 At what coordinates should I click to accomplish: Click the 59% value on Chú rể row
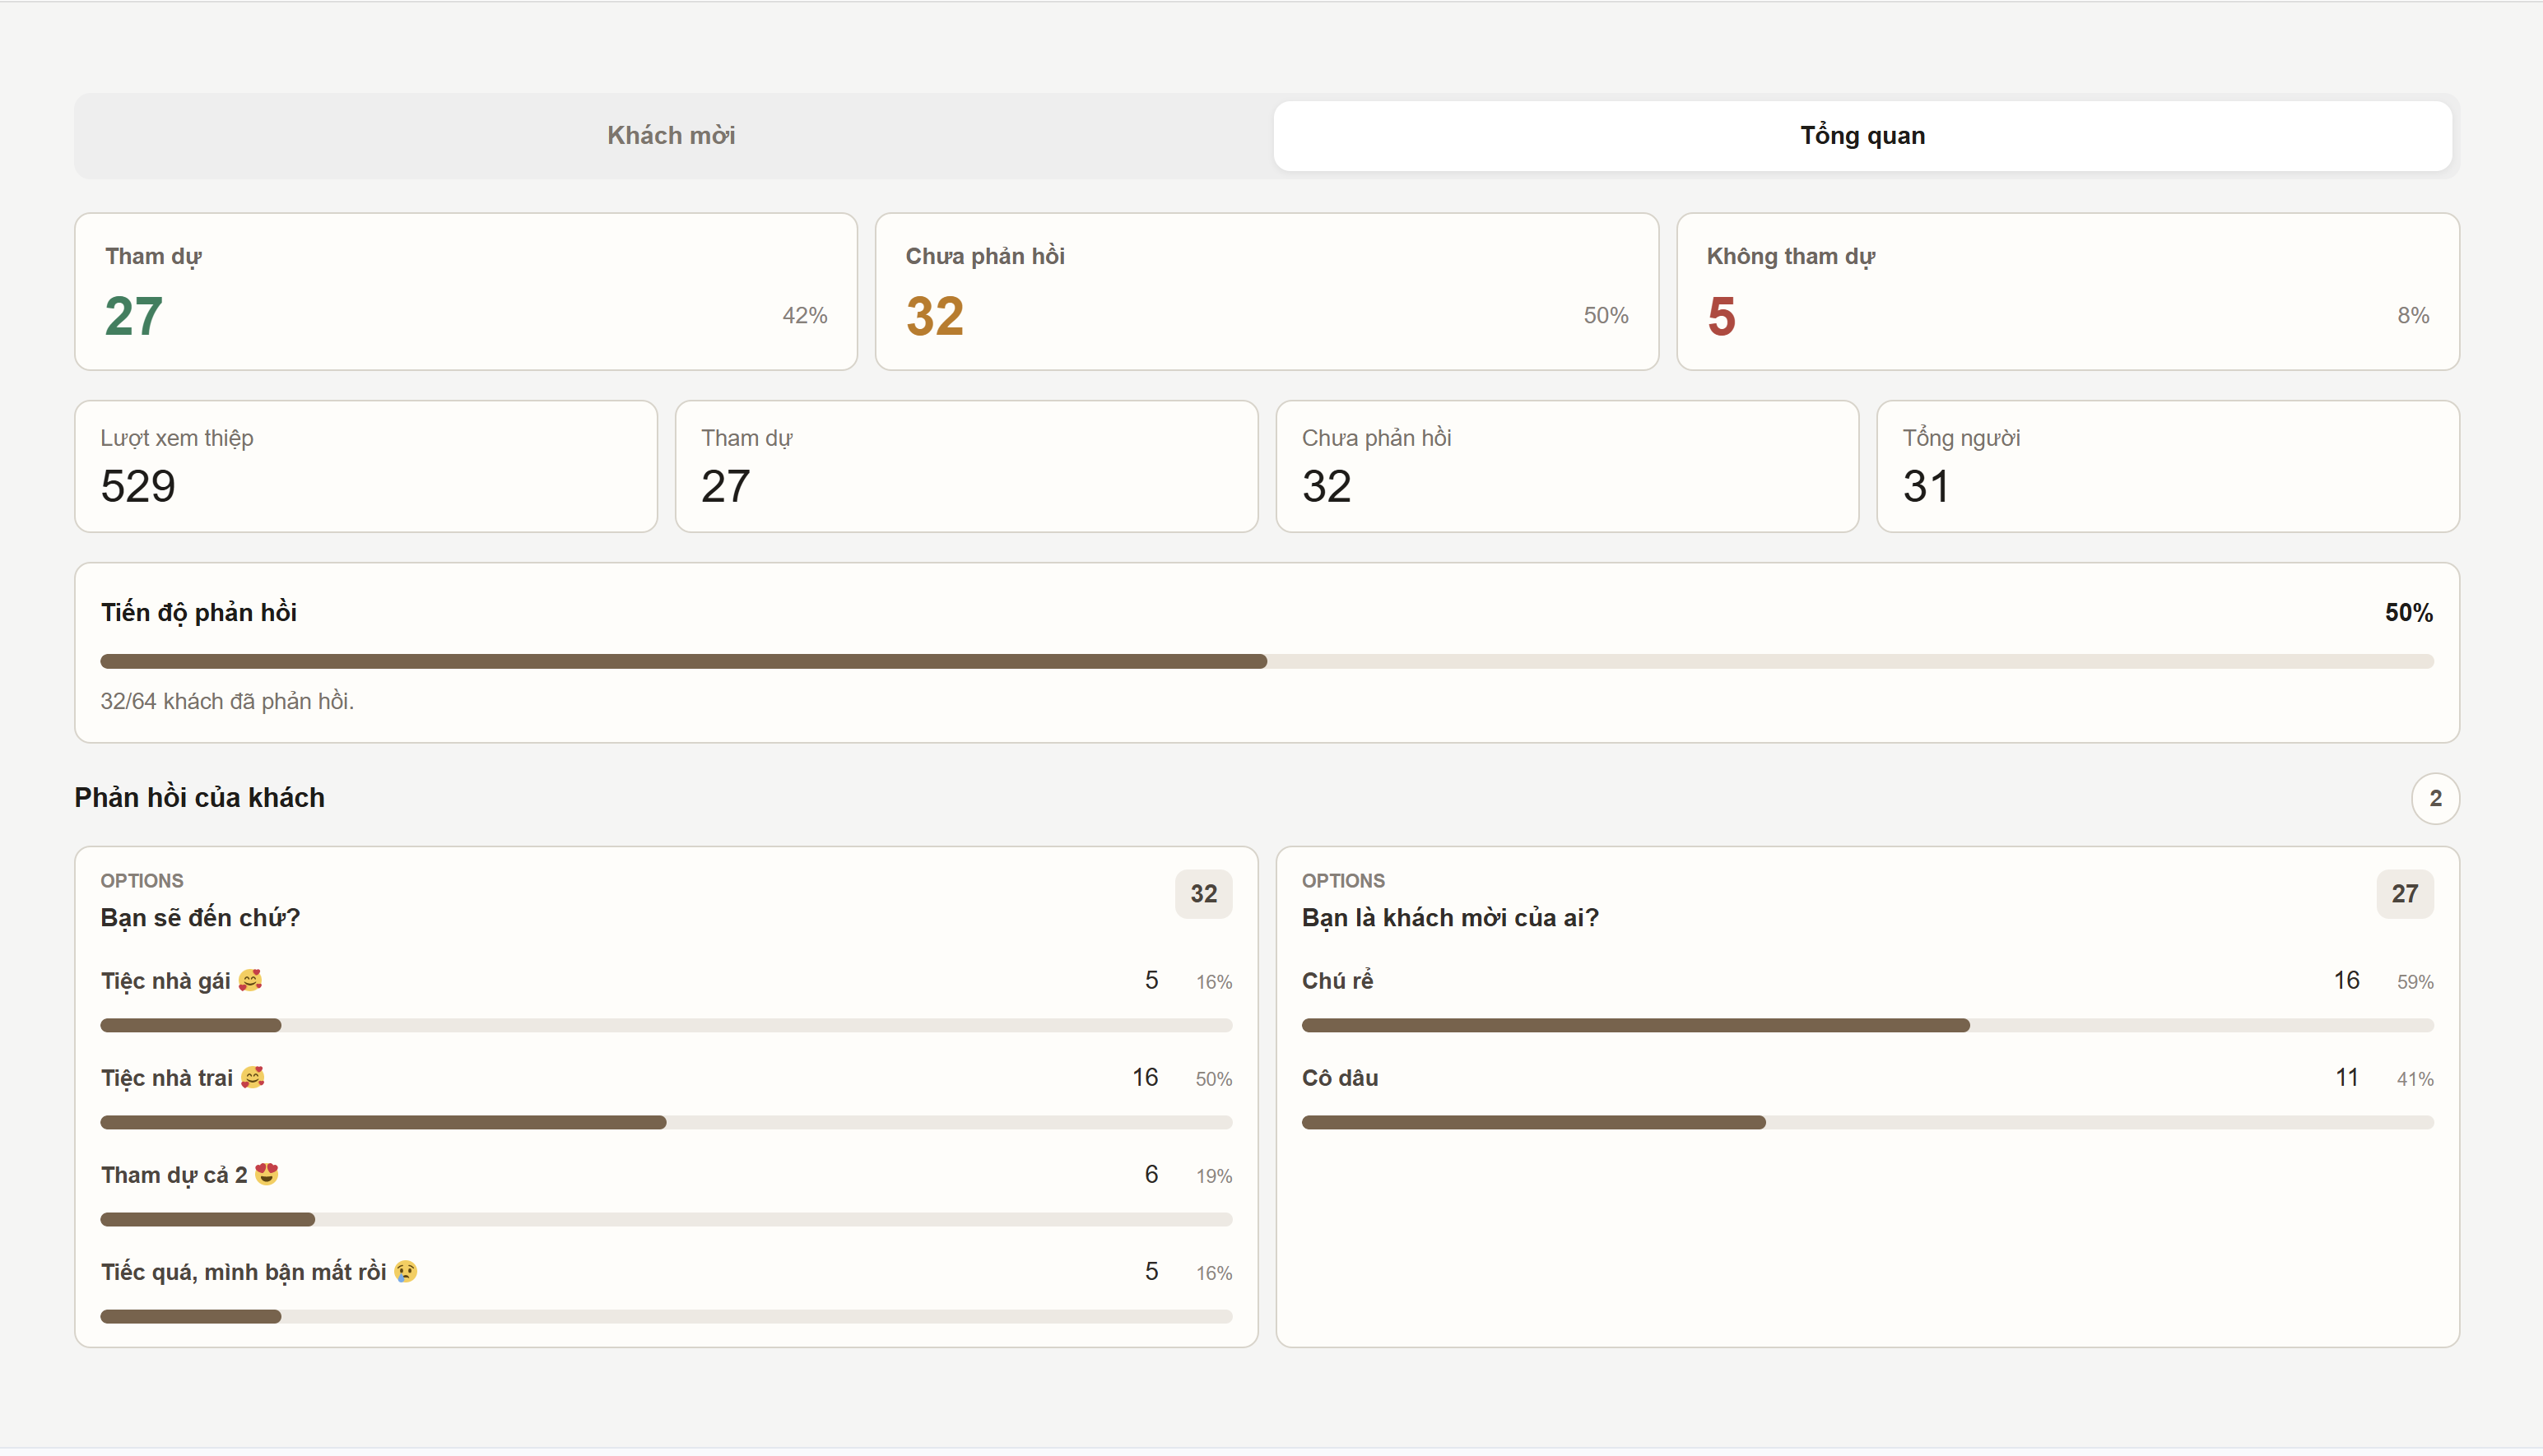[2415, 982]
